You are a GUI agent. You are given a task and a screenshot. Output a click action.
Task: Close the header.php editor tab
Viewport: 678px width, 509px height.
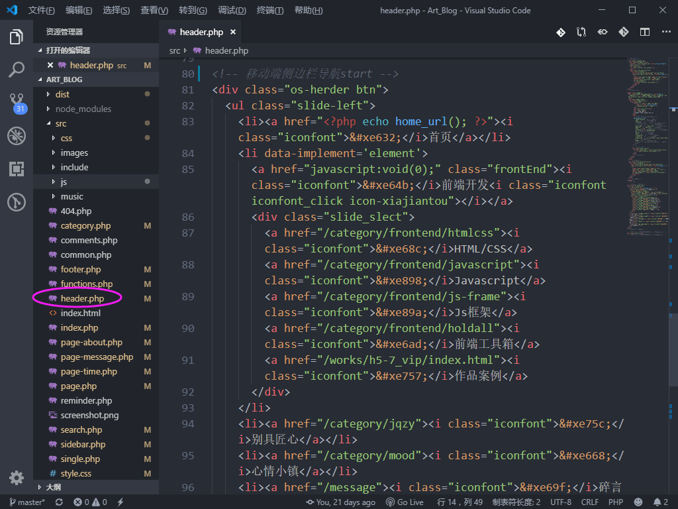pos(233,32)
